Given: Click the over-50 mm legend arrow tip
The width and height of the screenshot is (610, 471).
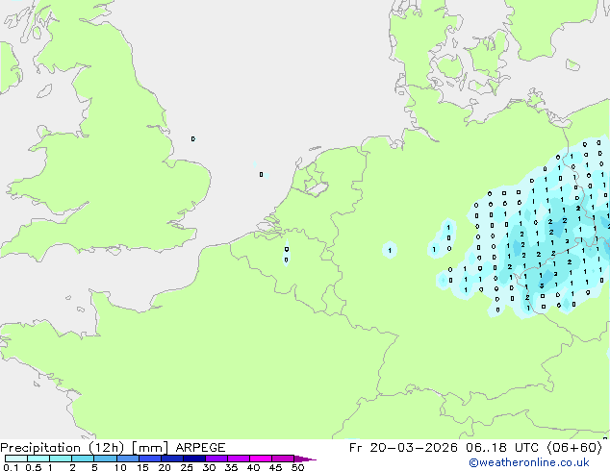Looking at the screenshot, I should pos(305,459).
